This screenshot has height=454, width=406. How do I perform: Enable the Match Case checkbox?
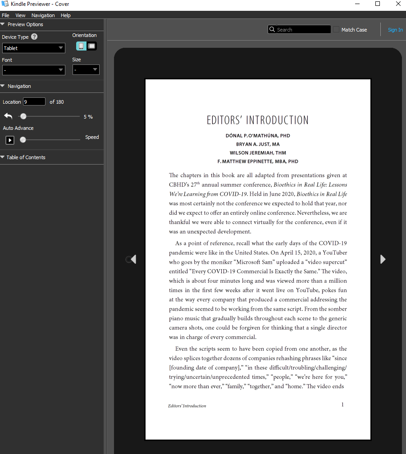click(x=336, y=30)
